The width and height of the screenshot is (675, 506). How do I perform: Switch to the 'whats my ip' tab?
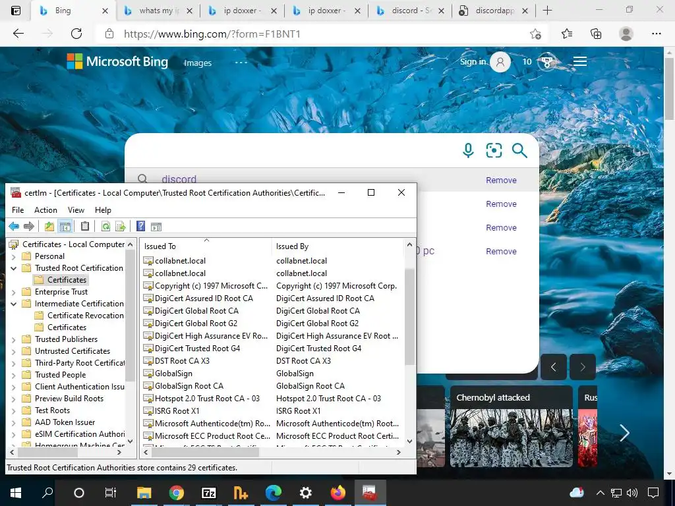158,11
